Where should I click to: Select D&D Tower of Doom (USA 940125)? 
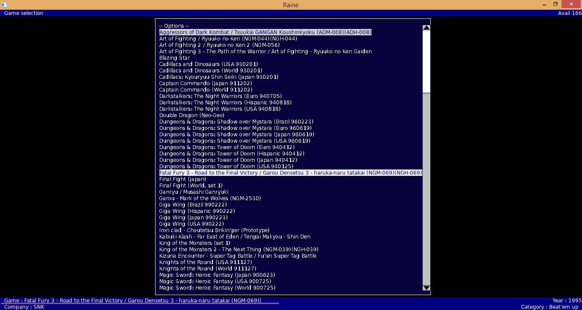pos(226,166)
